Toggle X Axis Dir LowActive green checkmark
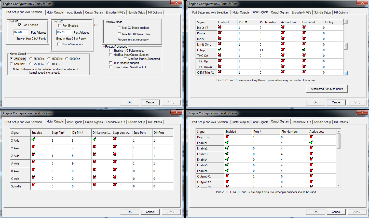The width and height of the screenshot is (369, 218). click(x=94, y=139)
